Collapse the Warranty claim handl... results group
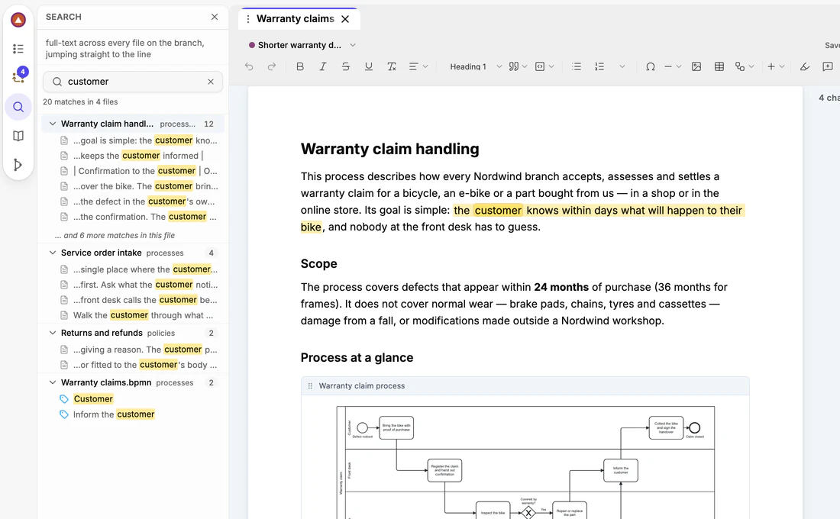This screenshot has height=519, width=840. (x=53, y=124)
